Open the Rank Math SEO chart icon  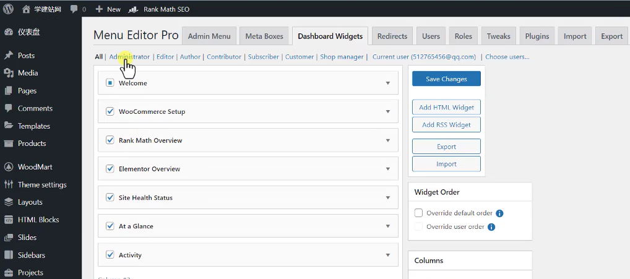click(133, 9)
